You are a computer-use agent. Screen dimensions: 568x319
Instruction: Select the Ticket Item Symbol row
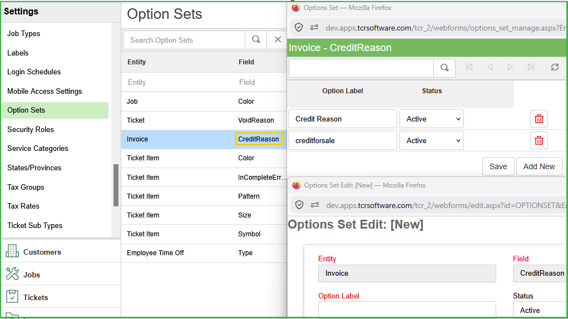click(204, 234)
